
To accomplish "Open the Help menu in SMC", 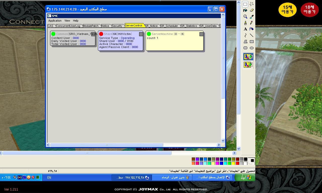I will pos(76,21).
